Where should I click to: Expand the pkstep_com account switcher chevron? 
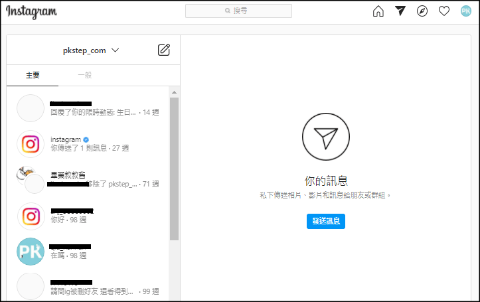(115, 50)
